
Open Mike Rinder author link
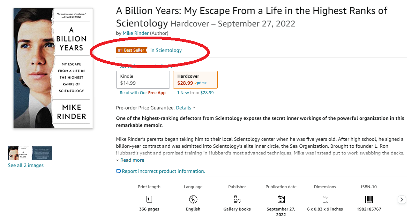[135, 33]
